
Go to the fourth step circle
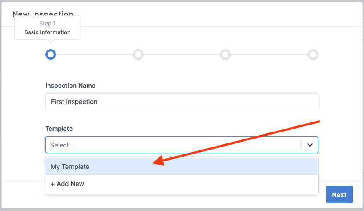coord(313,54)
